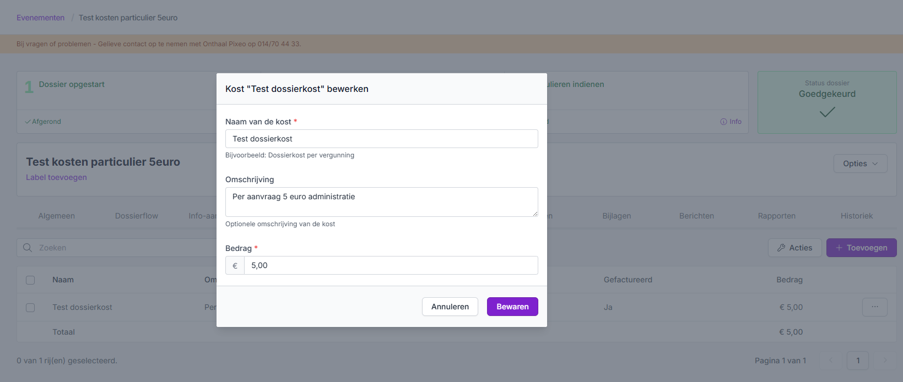This screenshot has width=903, height=382.
Task: Switch to the Bijlagen tab
Action: tap(617, 216)
